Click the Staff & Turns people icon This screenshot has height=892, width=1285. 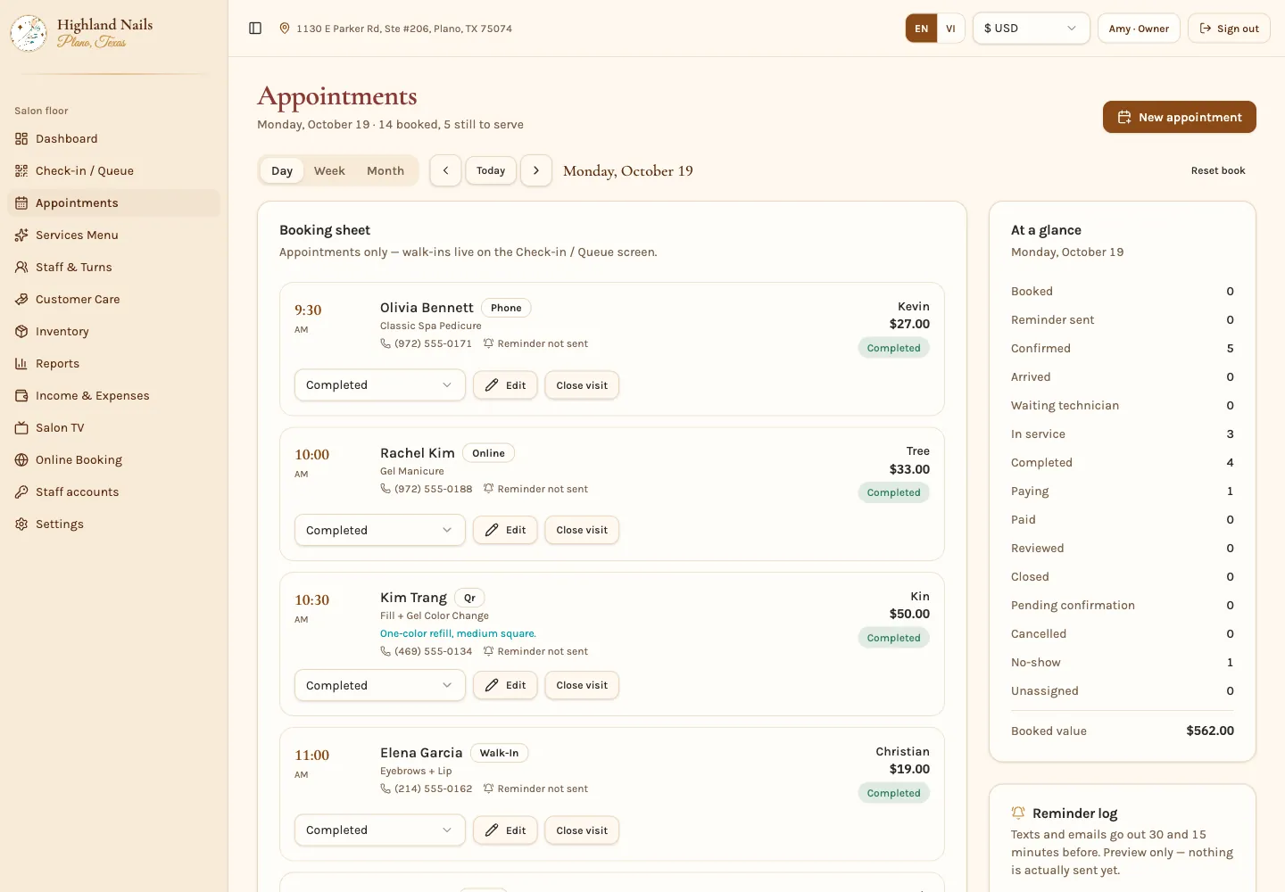(x=21, y=268)
